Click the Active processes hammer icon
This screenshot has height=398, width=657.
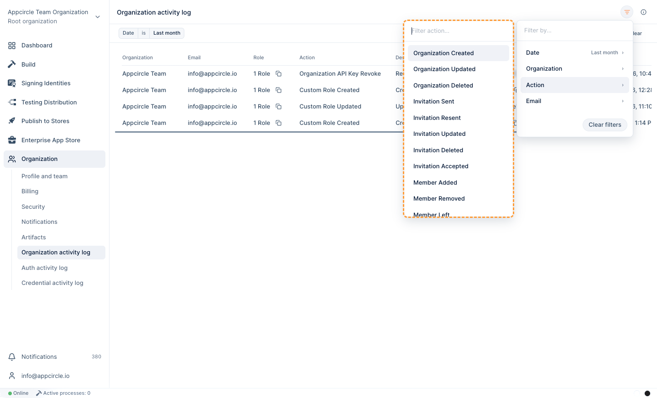tap(39, 393)
